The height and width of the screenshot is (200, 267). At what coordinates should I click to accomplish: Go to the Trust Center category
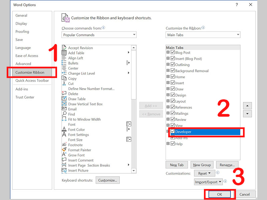tap(25, 97)
